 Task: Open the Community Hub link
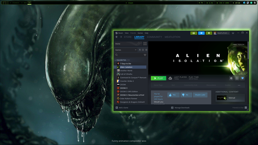tap(191, 85)
